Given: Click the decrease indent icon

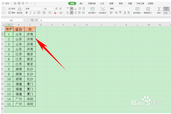Looking at the screenshot, I should [80, 9].
